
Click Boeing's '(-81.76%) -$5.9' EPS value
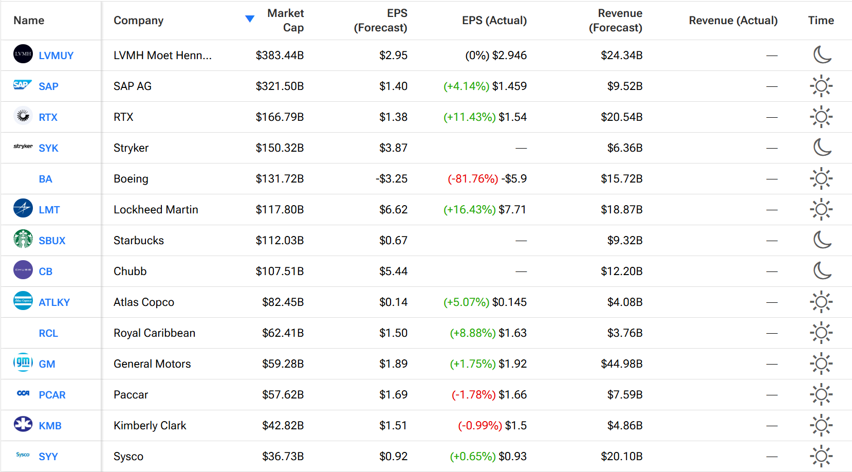click(487, 178)
